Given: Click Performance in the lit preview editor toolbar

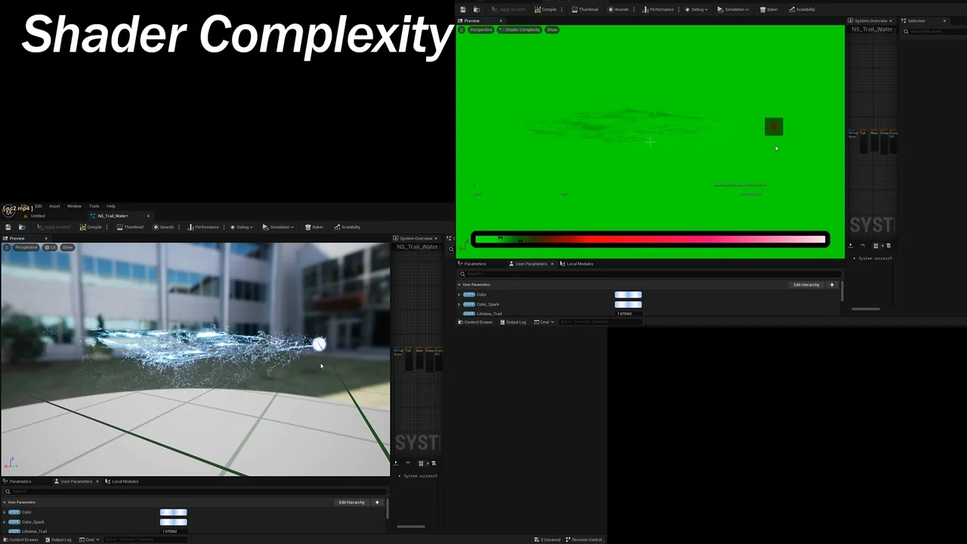Looking at the screenshot, I should point(203,227).
